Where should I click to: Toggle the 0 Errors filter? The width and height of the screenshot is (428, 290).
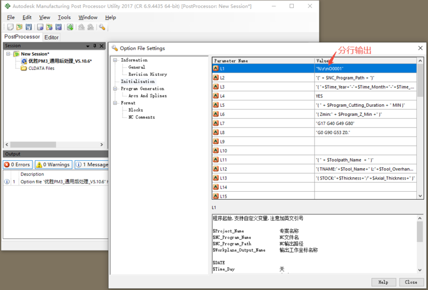point(17,164)
